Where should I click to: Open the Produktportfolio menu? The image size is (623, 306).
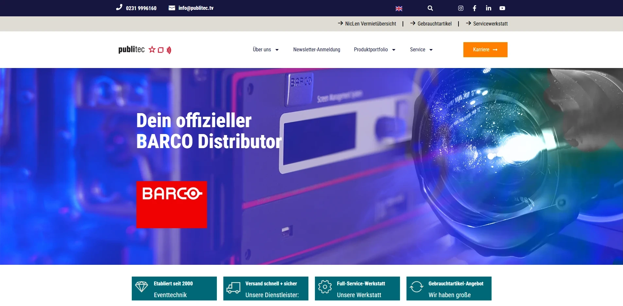coord(371,50)
